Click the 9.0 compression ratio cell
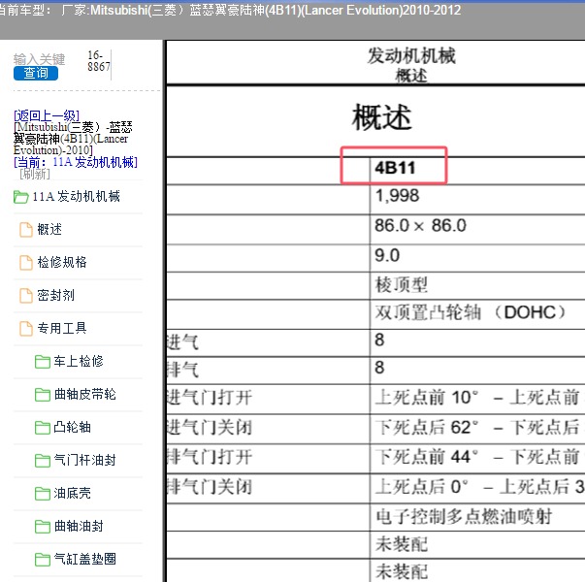This screenshot has height=582, width=585. (x=387, y=255)
